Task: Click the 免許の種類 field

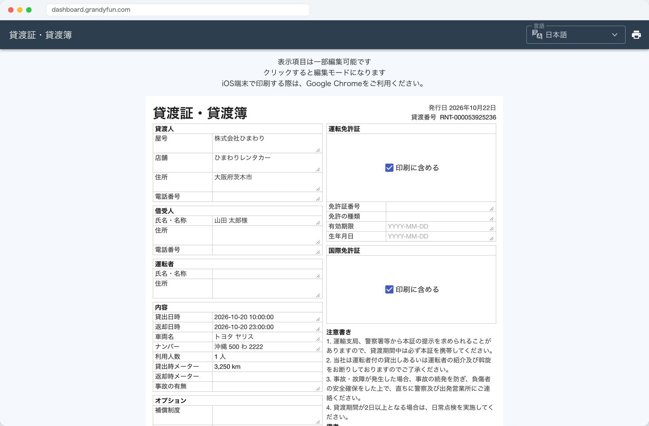Action: click(440, 216)
